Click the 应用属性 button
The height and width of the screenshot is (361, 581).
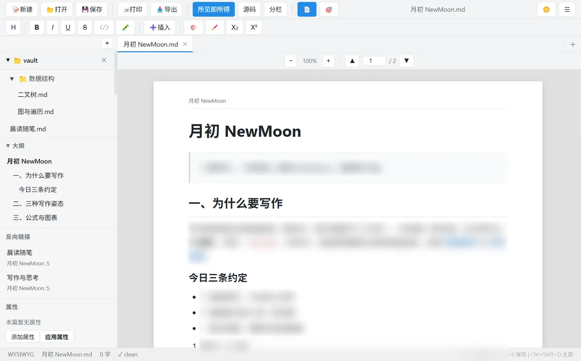pyautogui.click(x=57, y=337)
